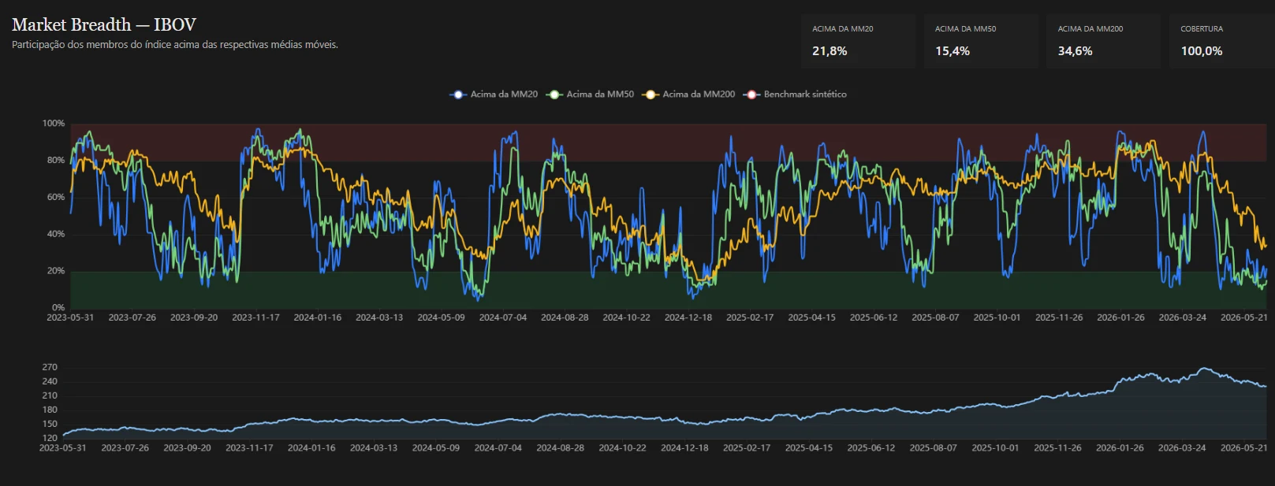Toggle the Benchmark sintético legend series
This screenshot has height=486, width=1275.
pos(795,95)
